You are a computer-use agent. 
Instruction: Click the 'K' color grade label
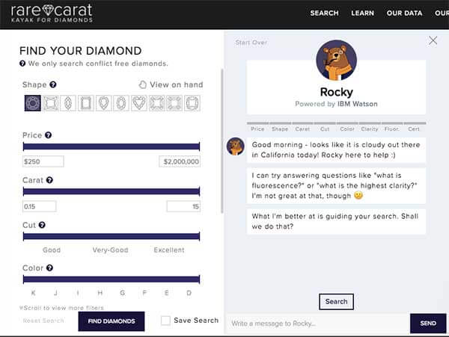(33, 293)
